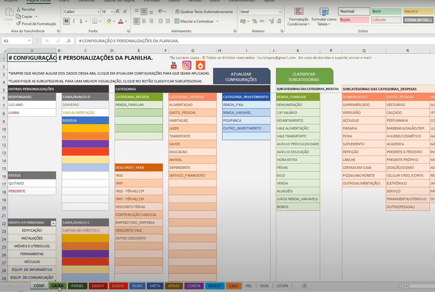This screenshot has width=435, height=292.
Task: Open the DASH1 sheet tab
Action: click(98, 286)
